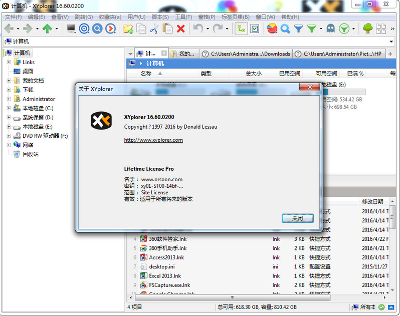Go up one level with green arrow

(x=47, y=29)
